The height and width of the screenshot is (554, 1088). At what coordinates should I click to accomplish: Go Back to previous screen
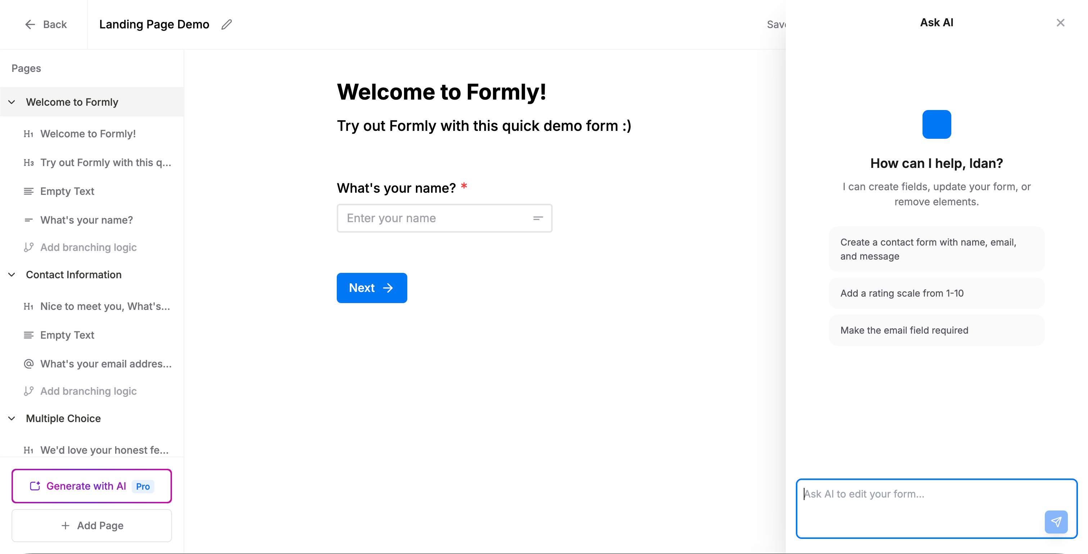pos(46,24)
